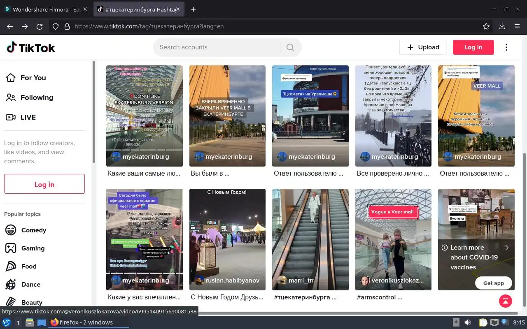This screenshot has height=329, width=527.
Task: Select workspace 1 in the taskbar
Action: point(18,323)
